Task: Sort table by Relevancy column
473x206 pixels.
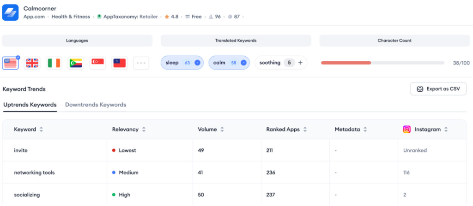Action: (144, 129)
